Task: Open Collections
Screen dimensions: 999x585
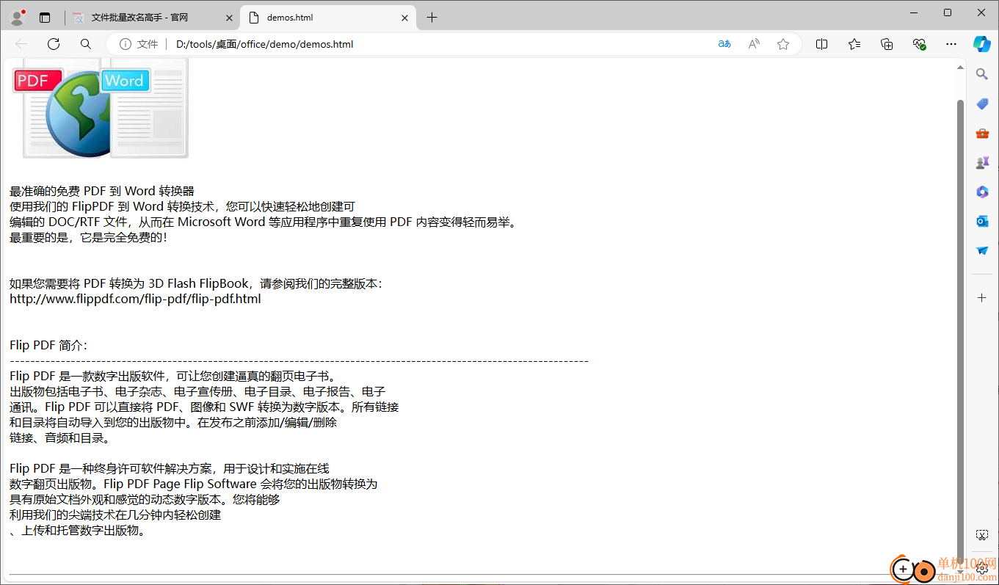Action: click(x=887, y=44)
